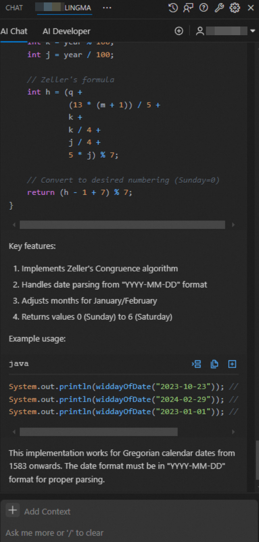259x542 pixels.
Task: Click right arrow of example code scrollbar
Action: (233, 432)
